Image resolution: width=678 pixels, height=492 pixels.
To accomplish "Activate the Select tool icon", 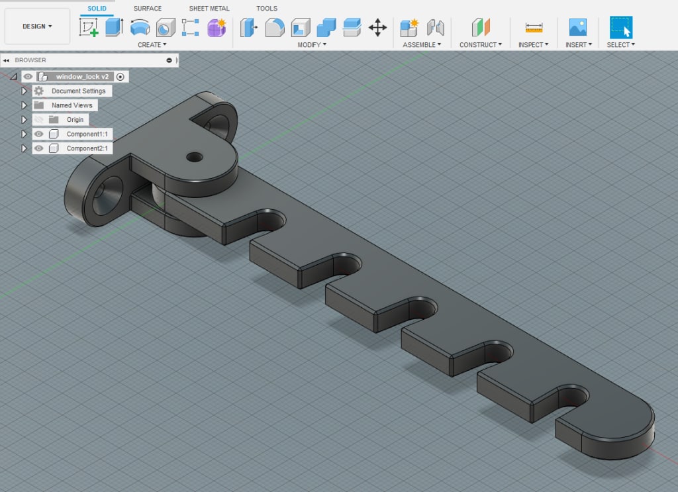I will tap(621, 27).
